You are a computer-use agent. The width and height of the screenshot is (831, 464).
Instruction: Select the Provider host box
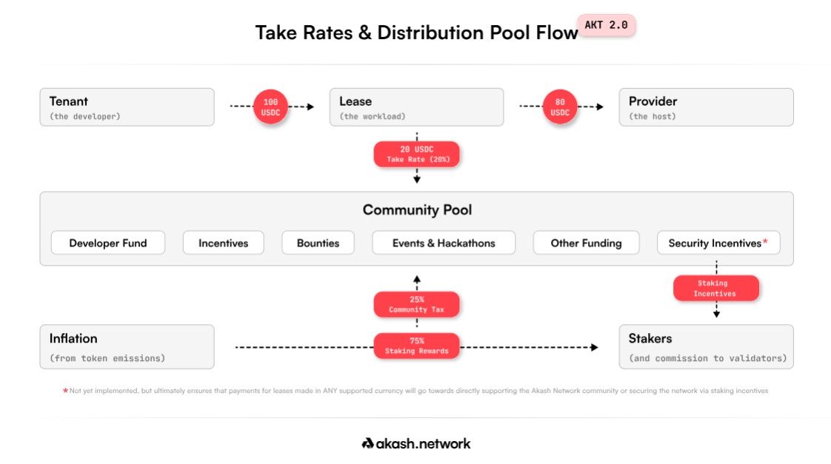706,107
